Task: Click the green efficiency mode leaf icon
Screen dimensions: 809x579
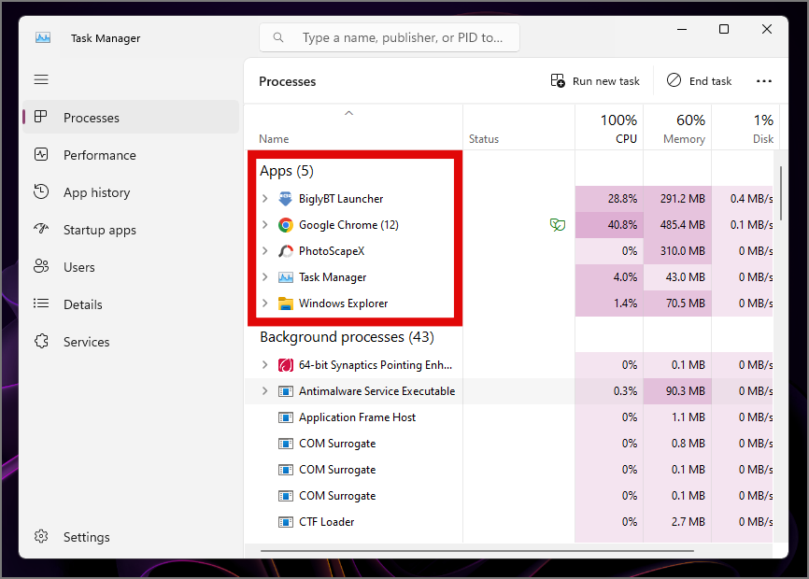Action: 558,225
